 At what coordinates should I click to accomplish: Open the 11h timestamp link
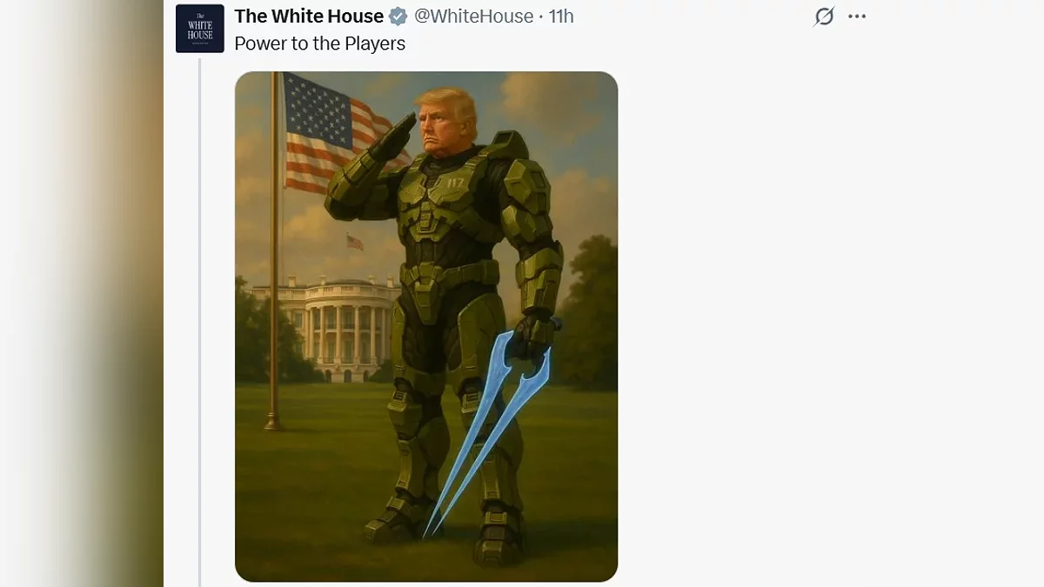561,17
